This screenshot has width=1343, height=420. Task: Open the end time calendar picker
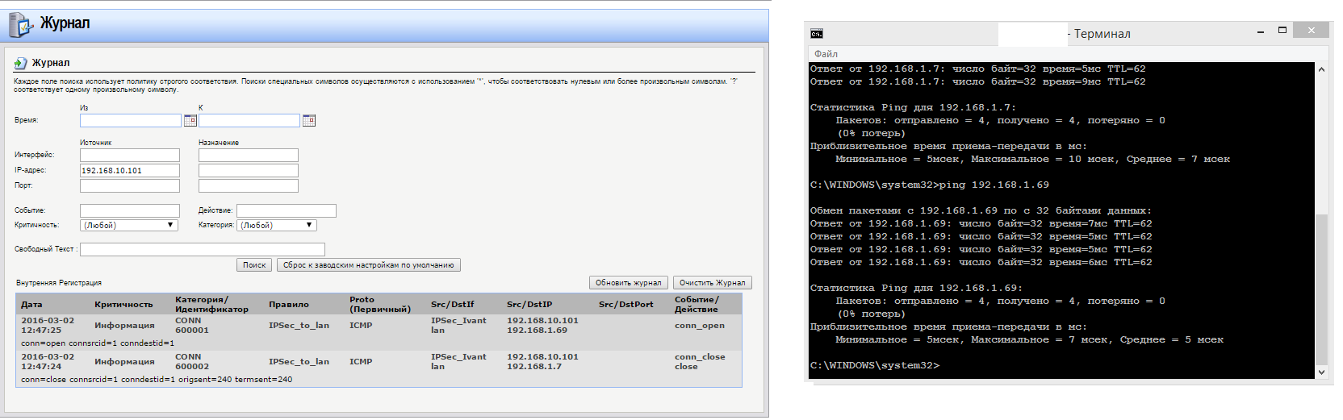[x=309, y=120]
